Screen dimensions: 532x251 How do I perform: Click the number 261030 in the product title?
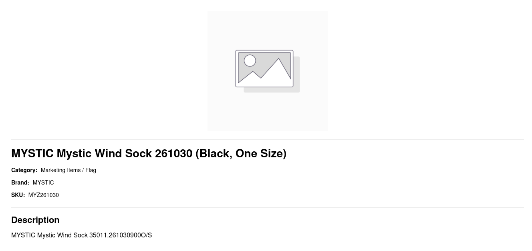173,153
